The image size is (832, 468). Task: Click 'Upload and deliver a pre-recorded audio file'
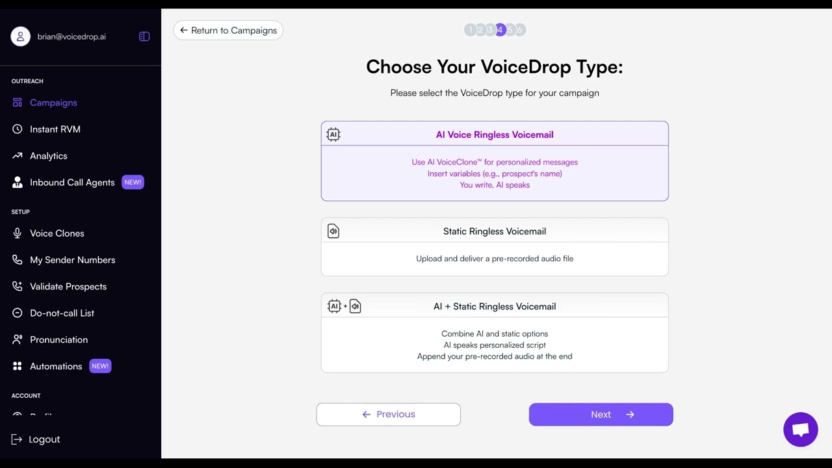[x=495, y=259]
